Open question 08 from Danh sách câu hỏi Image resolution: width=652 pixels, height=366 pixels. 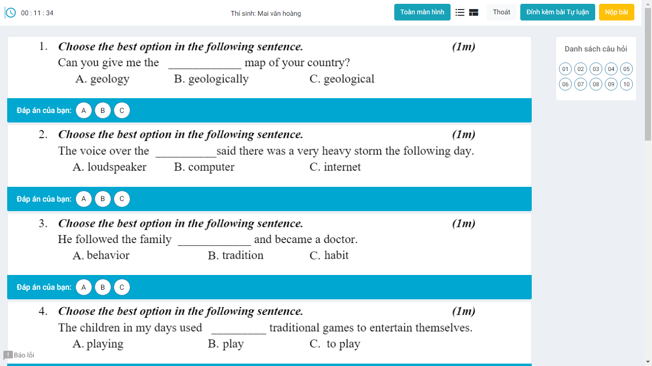click(x=596, y=84)
